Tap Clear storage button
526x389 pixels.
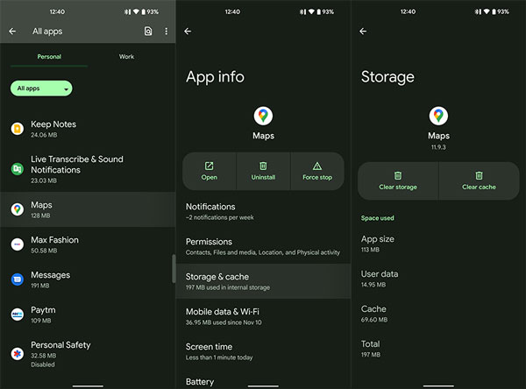(x=398, y=181)
